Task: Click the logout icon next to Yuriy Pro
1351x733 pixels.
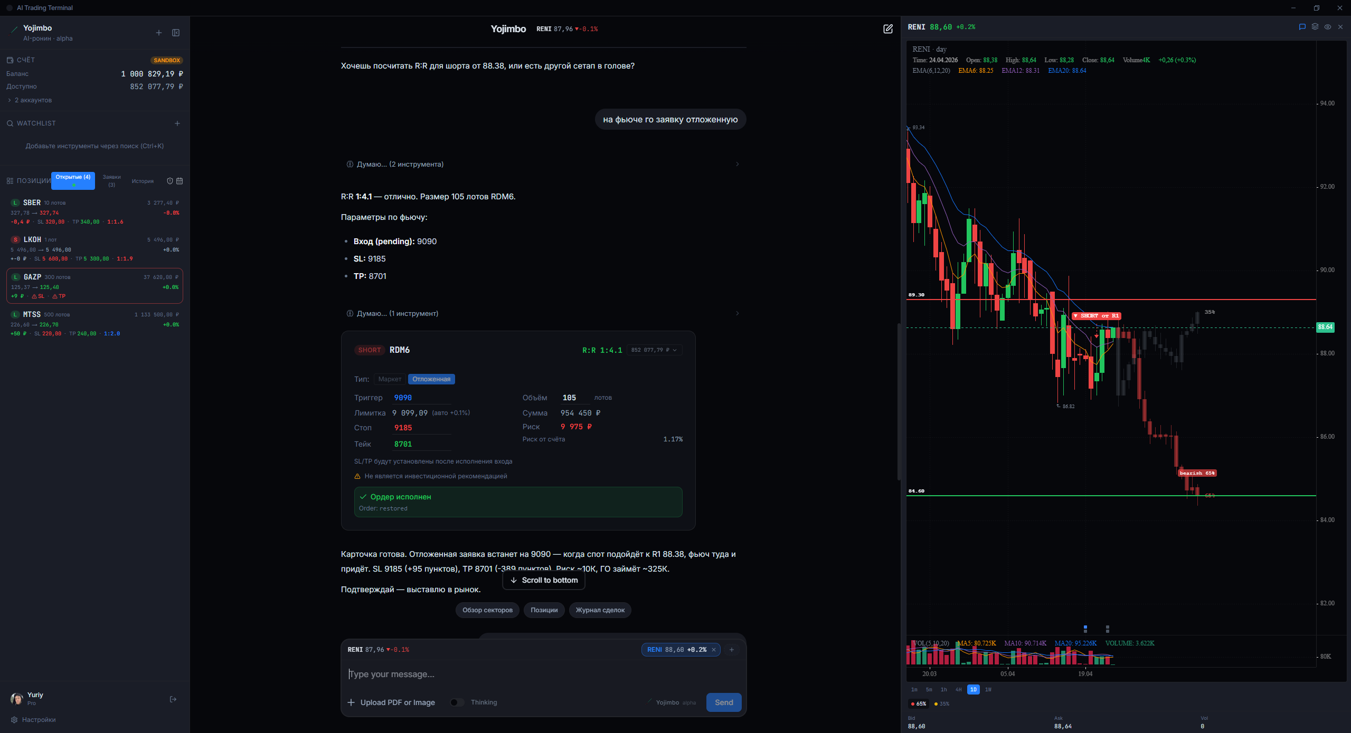Action: click(173, 699)
